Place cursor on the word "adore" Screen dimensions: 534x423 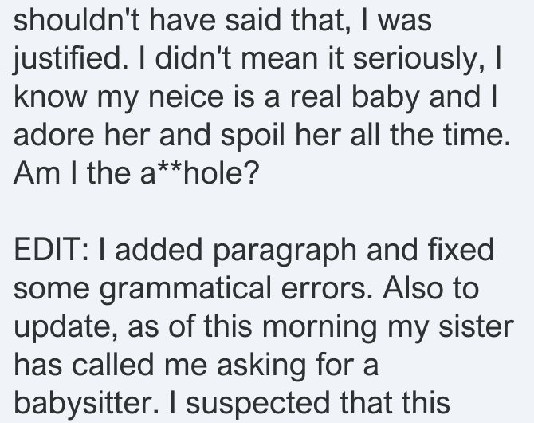coord(54,135)
